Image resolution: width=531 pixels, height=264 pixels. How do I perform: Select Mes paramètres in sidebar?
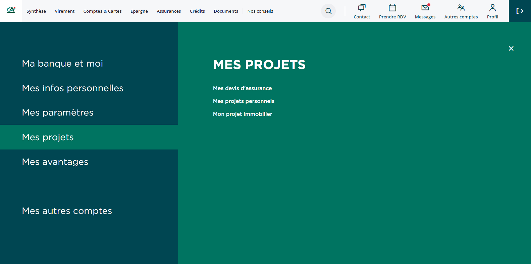[x=58, y=113]
